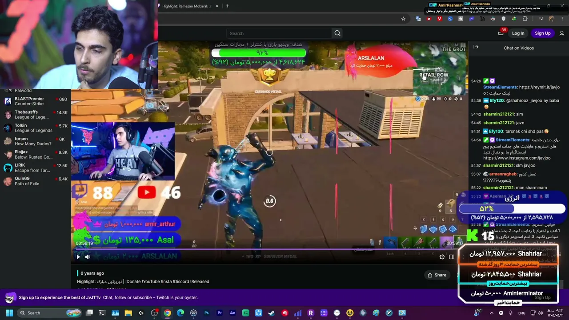This screenshot has height=320, width=569.
Task: Open the WordPress icon on taskbar
Action: pyautogui.click(x=193, y=313)
